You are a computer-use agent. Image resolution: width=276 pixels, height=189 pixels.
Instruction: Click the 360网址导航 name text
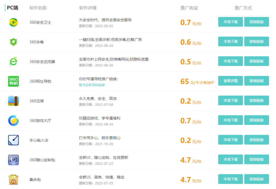pyautogui.click(x=40, y=81)
